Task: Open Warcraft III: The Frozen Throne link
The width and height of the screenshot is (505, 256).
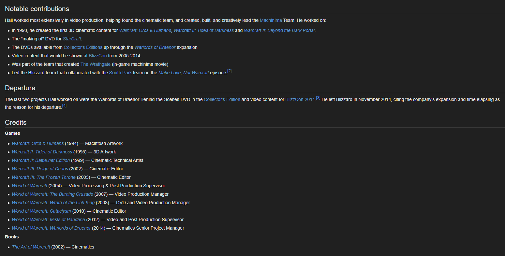Action: 44,177
